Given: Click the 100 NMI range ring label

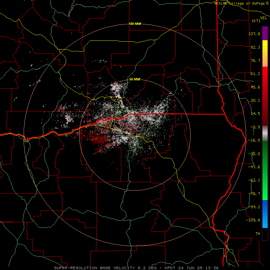Looking at the screenshot, I should [135, 24].
